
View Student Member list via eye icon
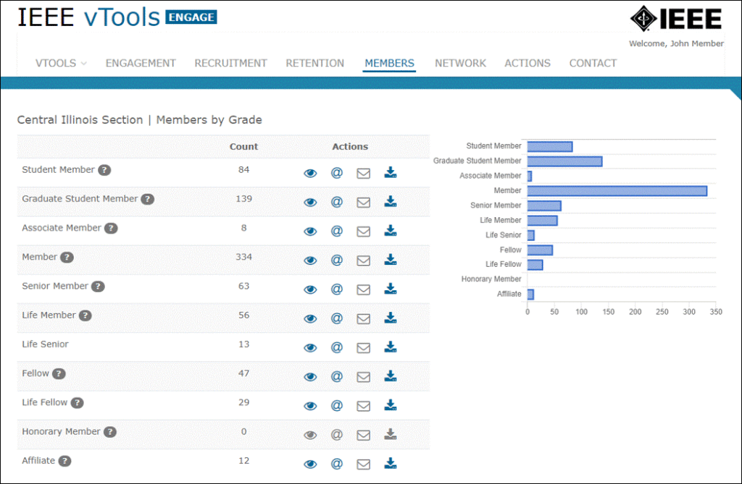[x=310, y=173]
